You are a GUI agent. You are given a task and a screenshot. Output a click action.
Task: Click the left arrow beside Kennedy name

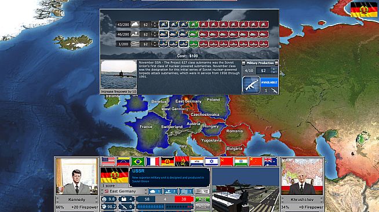[x=57, y=200]
